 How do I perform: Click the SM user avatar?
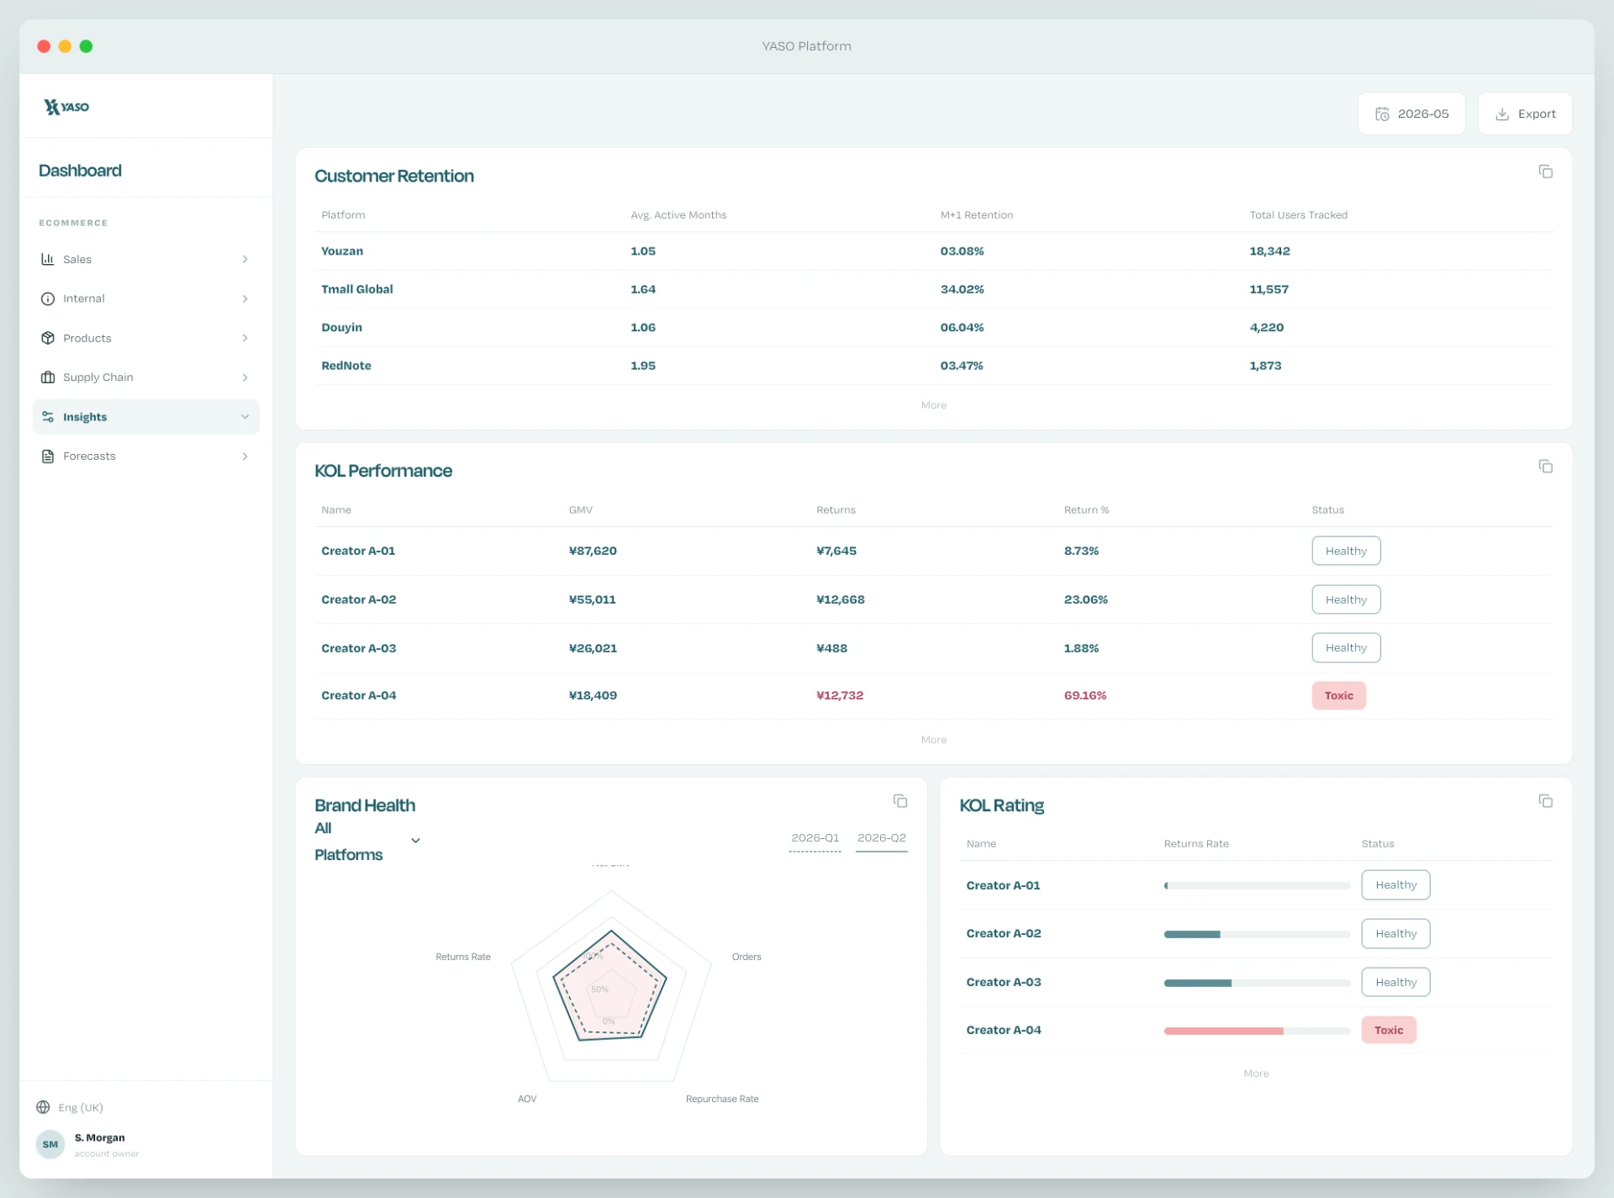tap(50, 1144)
